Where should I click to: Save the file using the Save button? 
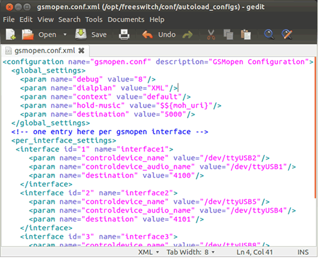(x=91, y=35)
